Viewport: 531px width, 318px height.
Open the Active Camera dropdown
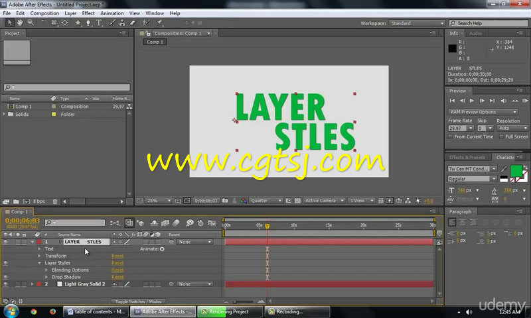pos(324,200)
